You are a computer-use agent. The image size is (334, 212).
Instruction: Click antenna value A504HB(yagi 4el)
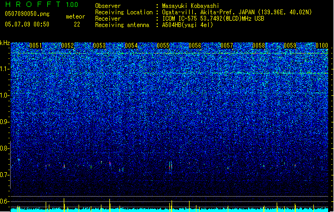point(187,25)
